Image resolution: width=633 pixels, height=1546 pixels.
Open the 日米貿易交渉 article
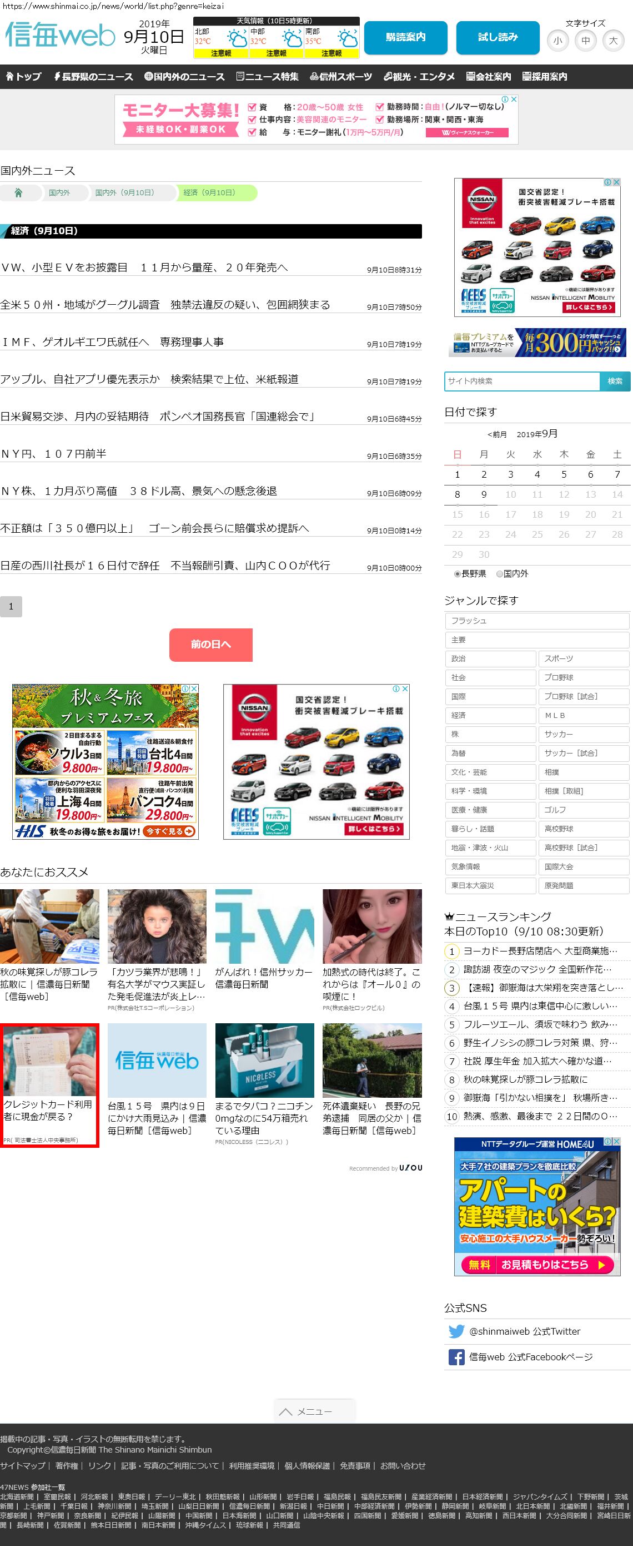[158, 417]
